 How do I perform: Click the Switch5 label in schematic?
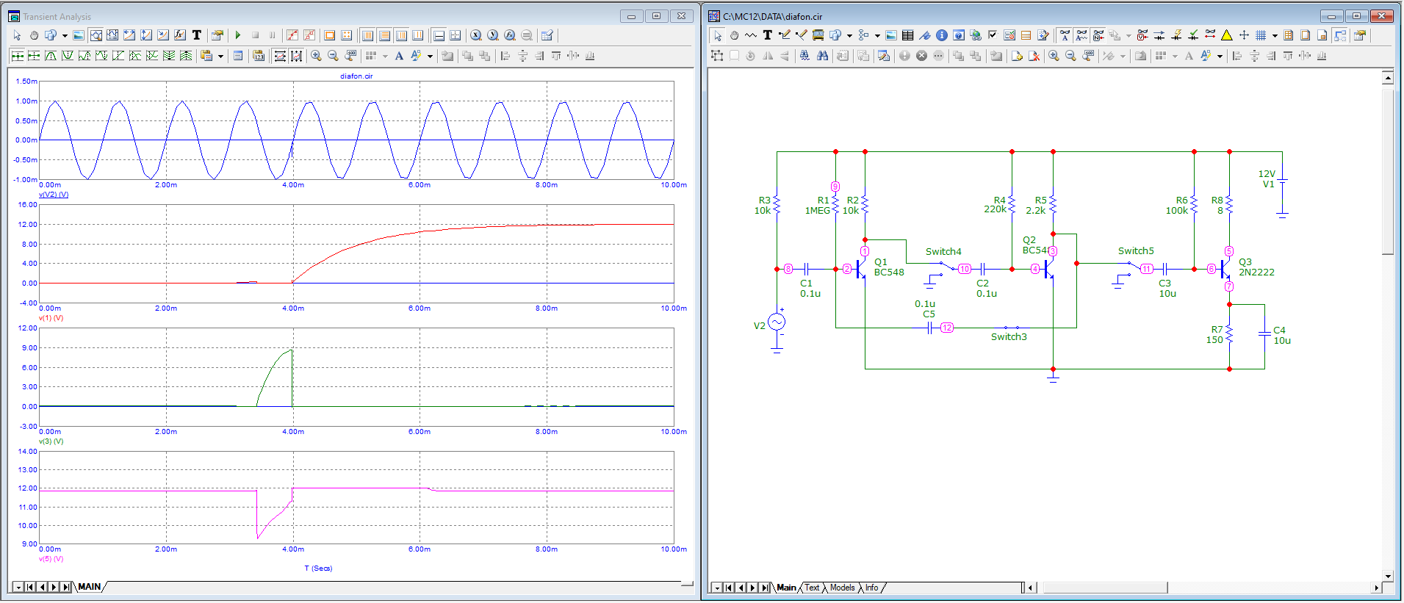[x=1136, y=250]
